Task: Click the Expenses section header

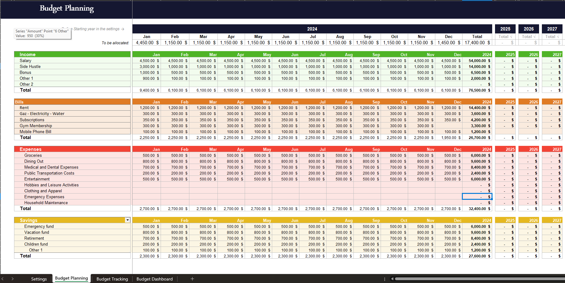Action: point(72,149)
